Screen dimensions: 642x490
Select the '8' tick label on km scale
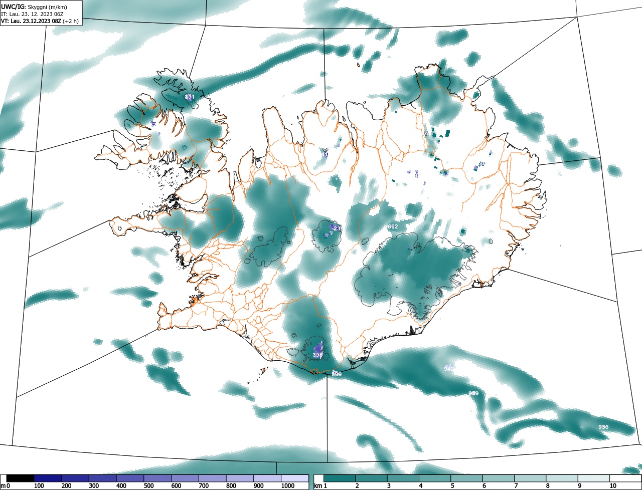click(x=548, y=486)
